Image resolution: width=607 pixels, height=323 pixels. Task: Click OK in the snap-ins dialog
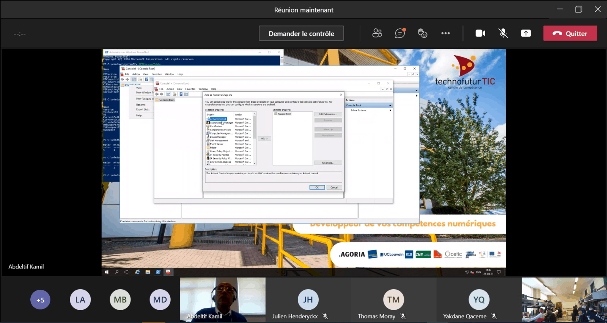pyautogui.click(x=317, y=187)
